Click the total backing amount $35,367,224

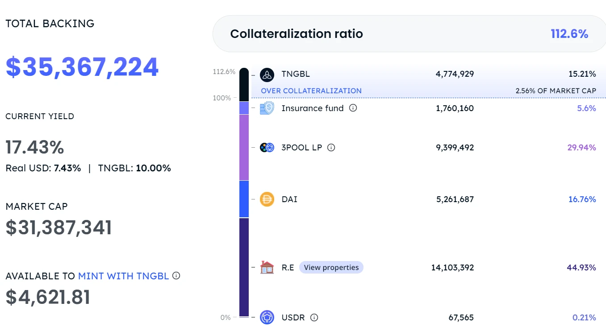82,67
